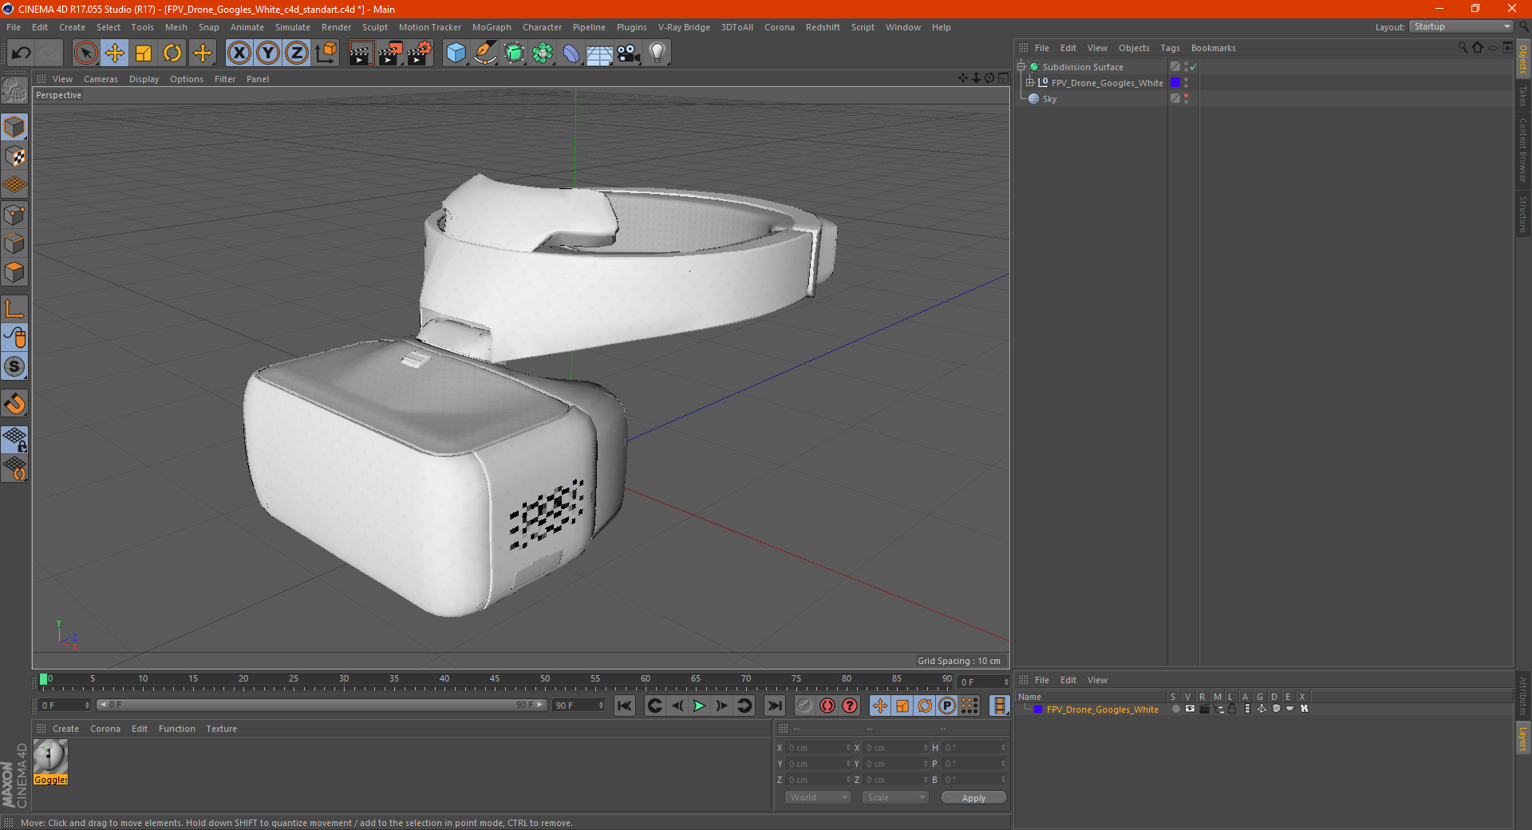The width and height of the screenshot is (1532, 830).
Task: Click the Undo arrow in the toolbar
Action: coord(22,53)
